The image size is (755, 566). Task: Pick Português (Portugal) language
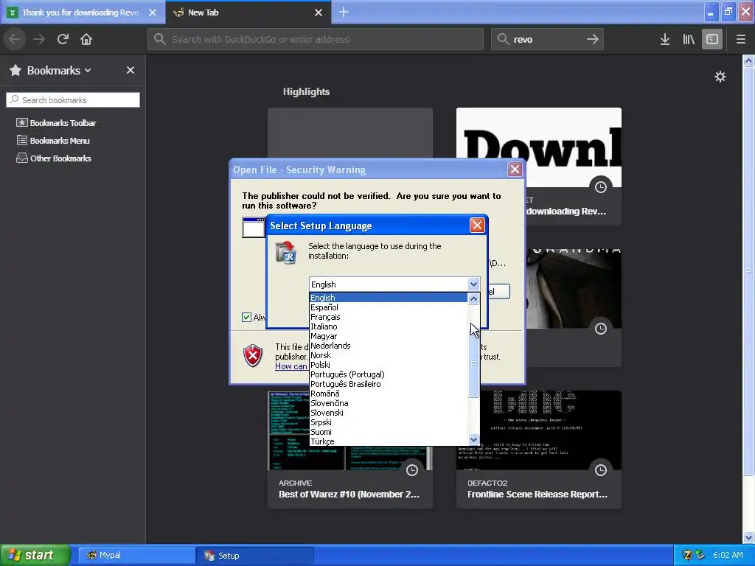(x=388, y=374)
